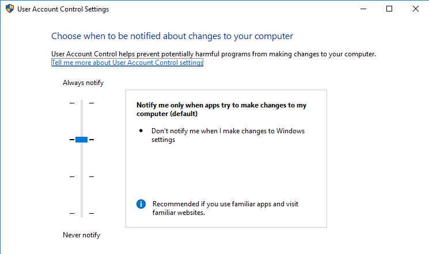Click the description sentence about harmful programs

click(214, 54)
